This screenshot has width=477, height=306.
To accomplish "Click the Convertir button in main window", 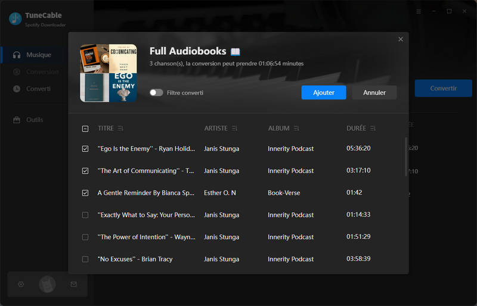I will (443, 88).
